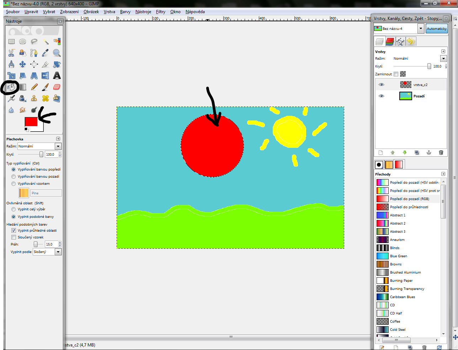Enable the Sloučený vzorek checkbox
This screenshot has height=350, width=458.
[x=14, y=237]
